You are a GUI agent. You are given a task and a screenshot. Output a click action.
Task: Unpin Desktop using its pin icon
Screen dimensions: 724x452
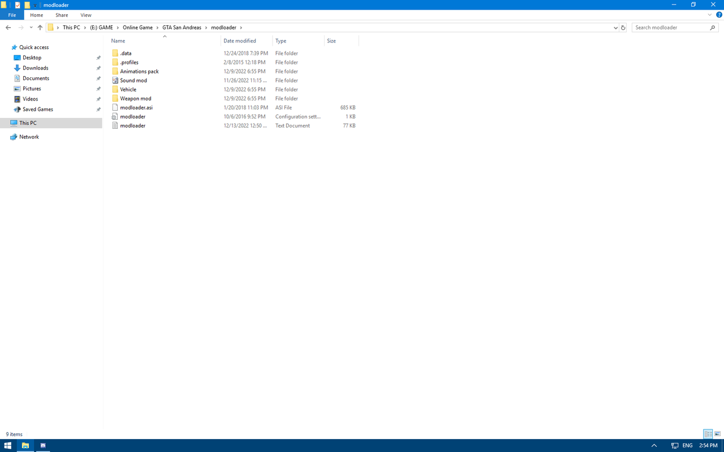tap(98, 58)
